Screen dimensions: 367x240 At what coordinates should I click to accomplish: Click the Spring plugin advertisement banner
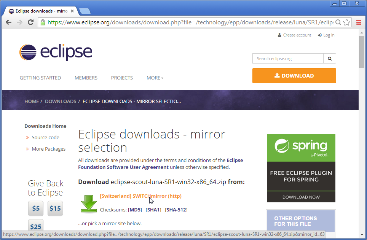(301, 168)
